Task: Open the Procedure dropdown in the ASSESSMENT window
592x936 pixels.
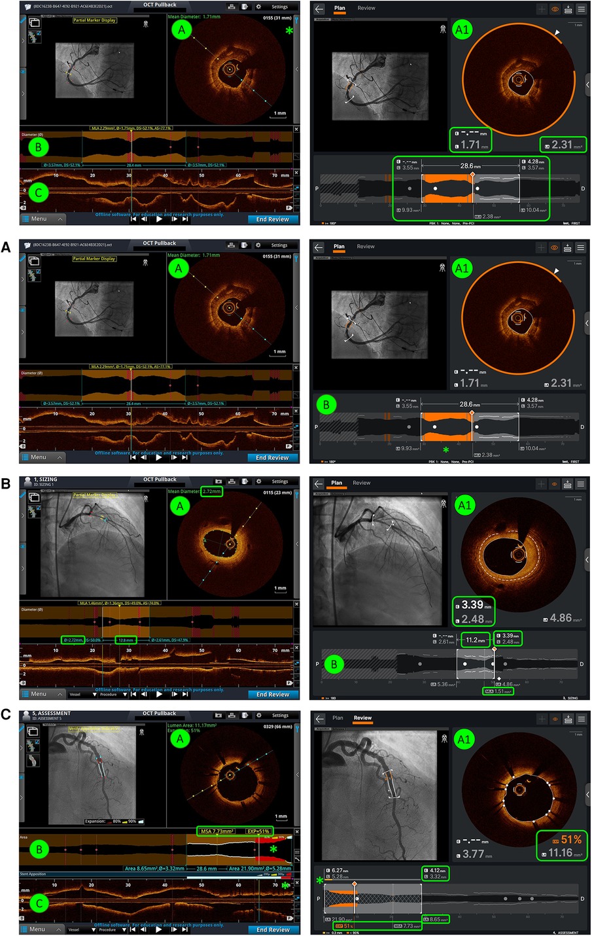Action: [111, 929]
